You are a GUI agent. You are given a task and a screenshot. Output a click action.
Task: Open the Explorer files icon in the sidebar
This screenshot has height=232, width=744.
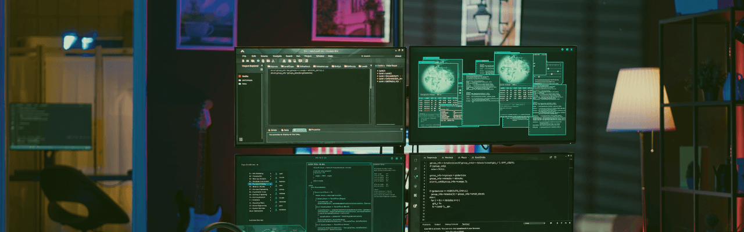(x=415, y=160)
